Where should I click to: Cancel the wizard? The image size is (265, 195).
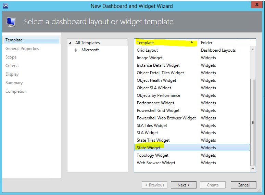[243, 185]
